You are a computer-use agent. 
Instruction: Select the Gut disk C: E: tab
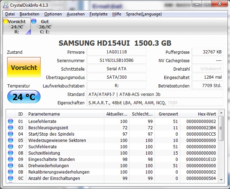[42, 26]
